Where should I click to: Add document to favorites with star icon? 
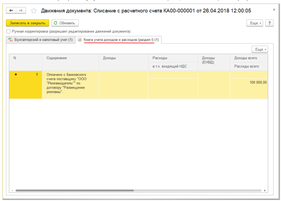pos(34,11)
